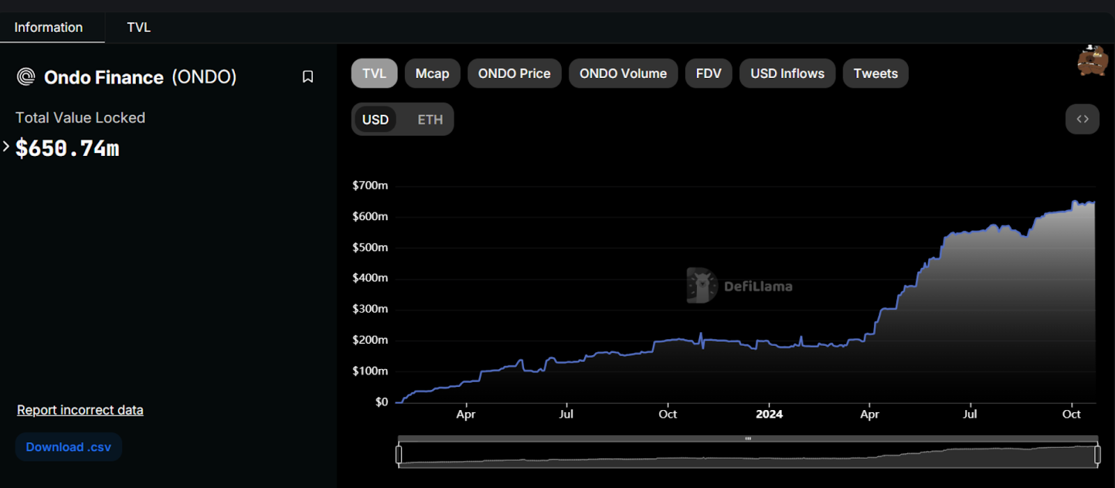This screenshot has width=1115, height=488.
Task: Switch chart denomination to ETH
Action: (430, 120)
